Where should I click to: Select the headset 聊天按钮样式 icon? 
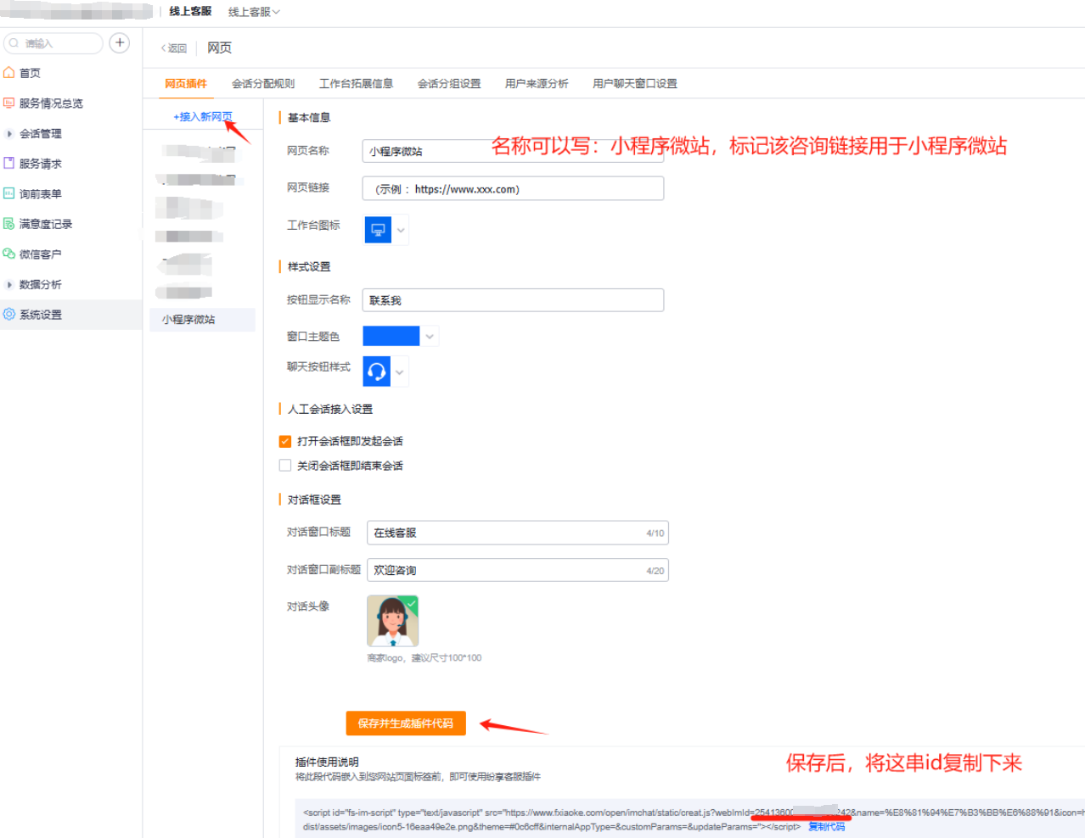click(377, 372)
